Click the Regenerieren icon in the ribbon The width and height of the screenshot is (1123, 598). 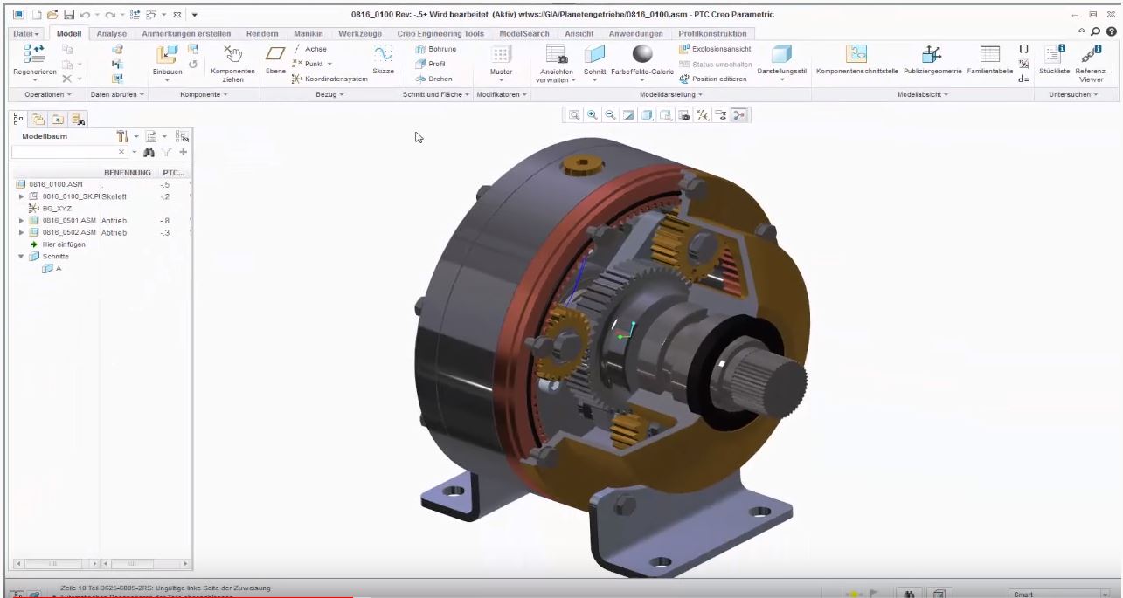pyautogui.click(x=34, y=54)
